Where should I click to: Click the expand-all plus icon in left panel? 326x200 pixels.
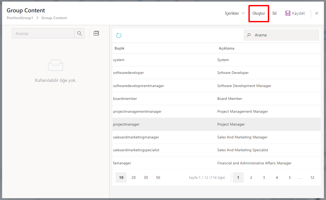pyautogui.click(x=96, y=34)
